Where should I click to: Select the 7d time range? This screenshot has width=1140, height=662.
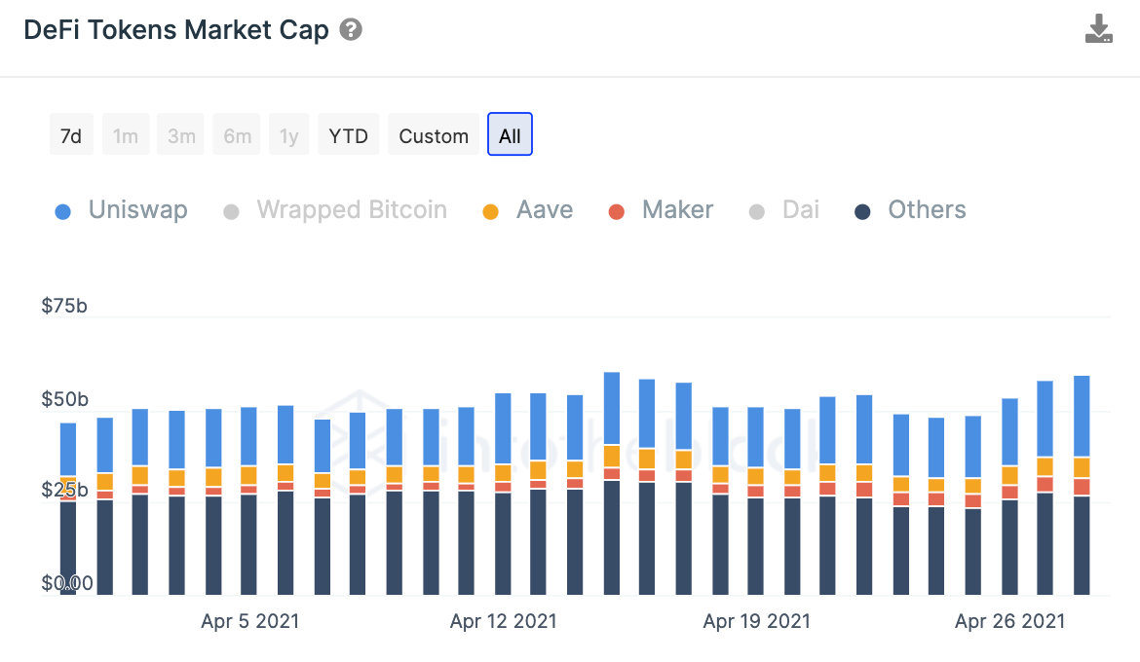click(x=71, y=134)
